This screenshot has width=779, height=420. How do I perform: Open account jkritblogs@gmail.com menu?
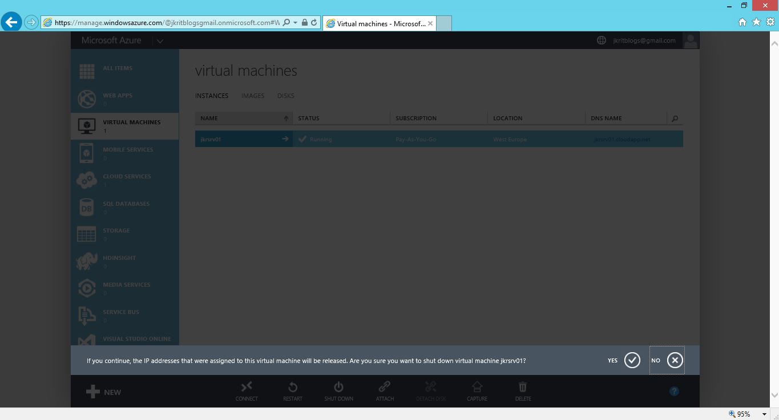[644, 40]
